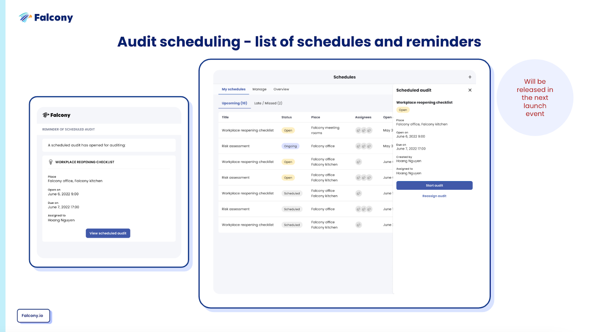Click 'REMINDER OF SCHEDULED AUDIT' heading
Screen dimensions: 594x332
(x=68, y=129)
